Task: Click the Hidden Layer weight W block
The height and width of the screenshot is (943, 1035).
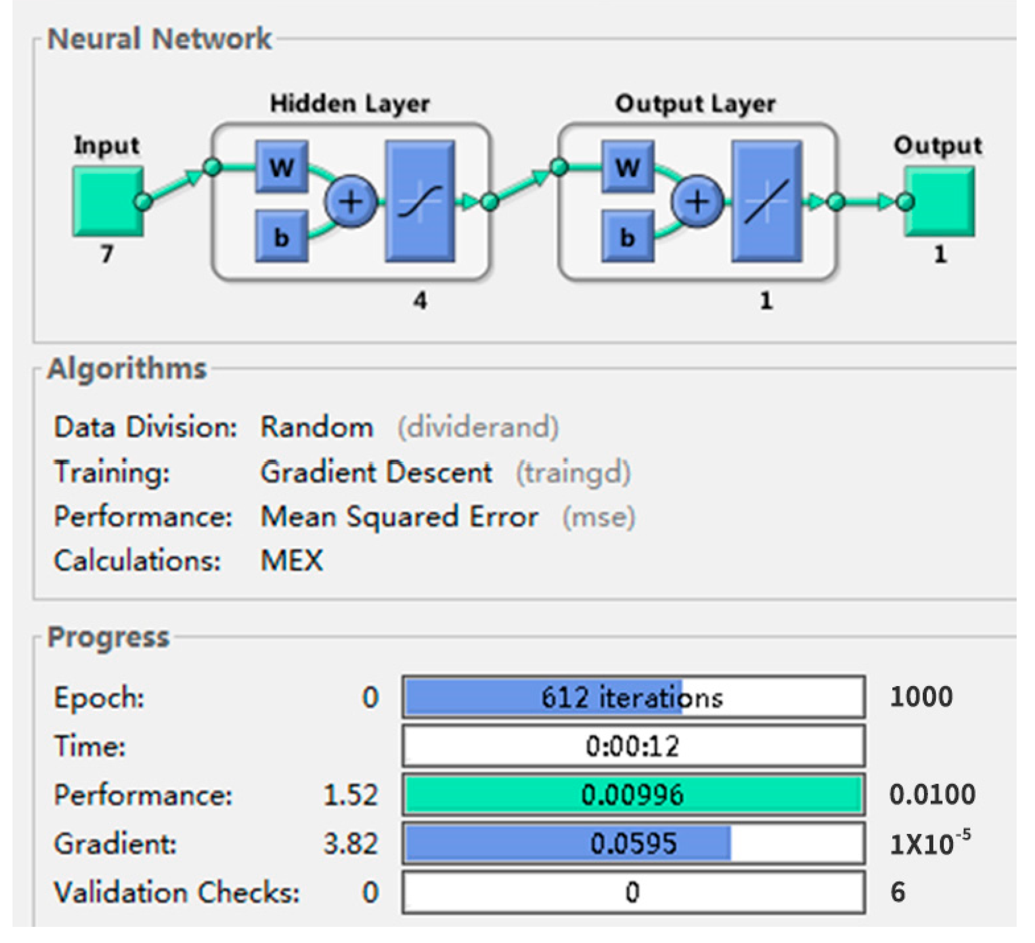Action: 281,167
